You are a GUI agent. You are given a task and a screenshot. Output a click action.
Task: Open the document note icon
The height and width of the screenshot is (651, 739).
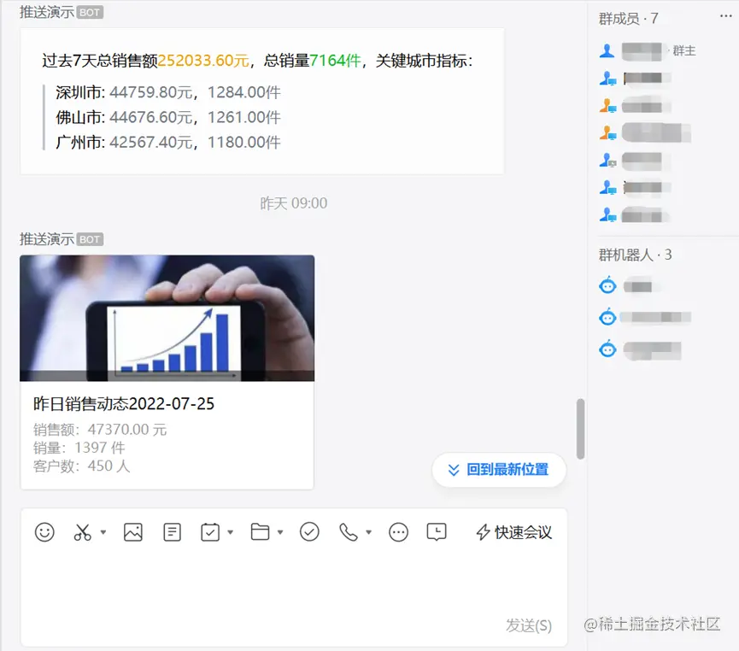(x=172, y=532)
